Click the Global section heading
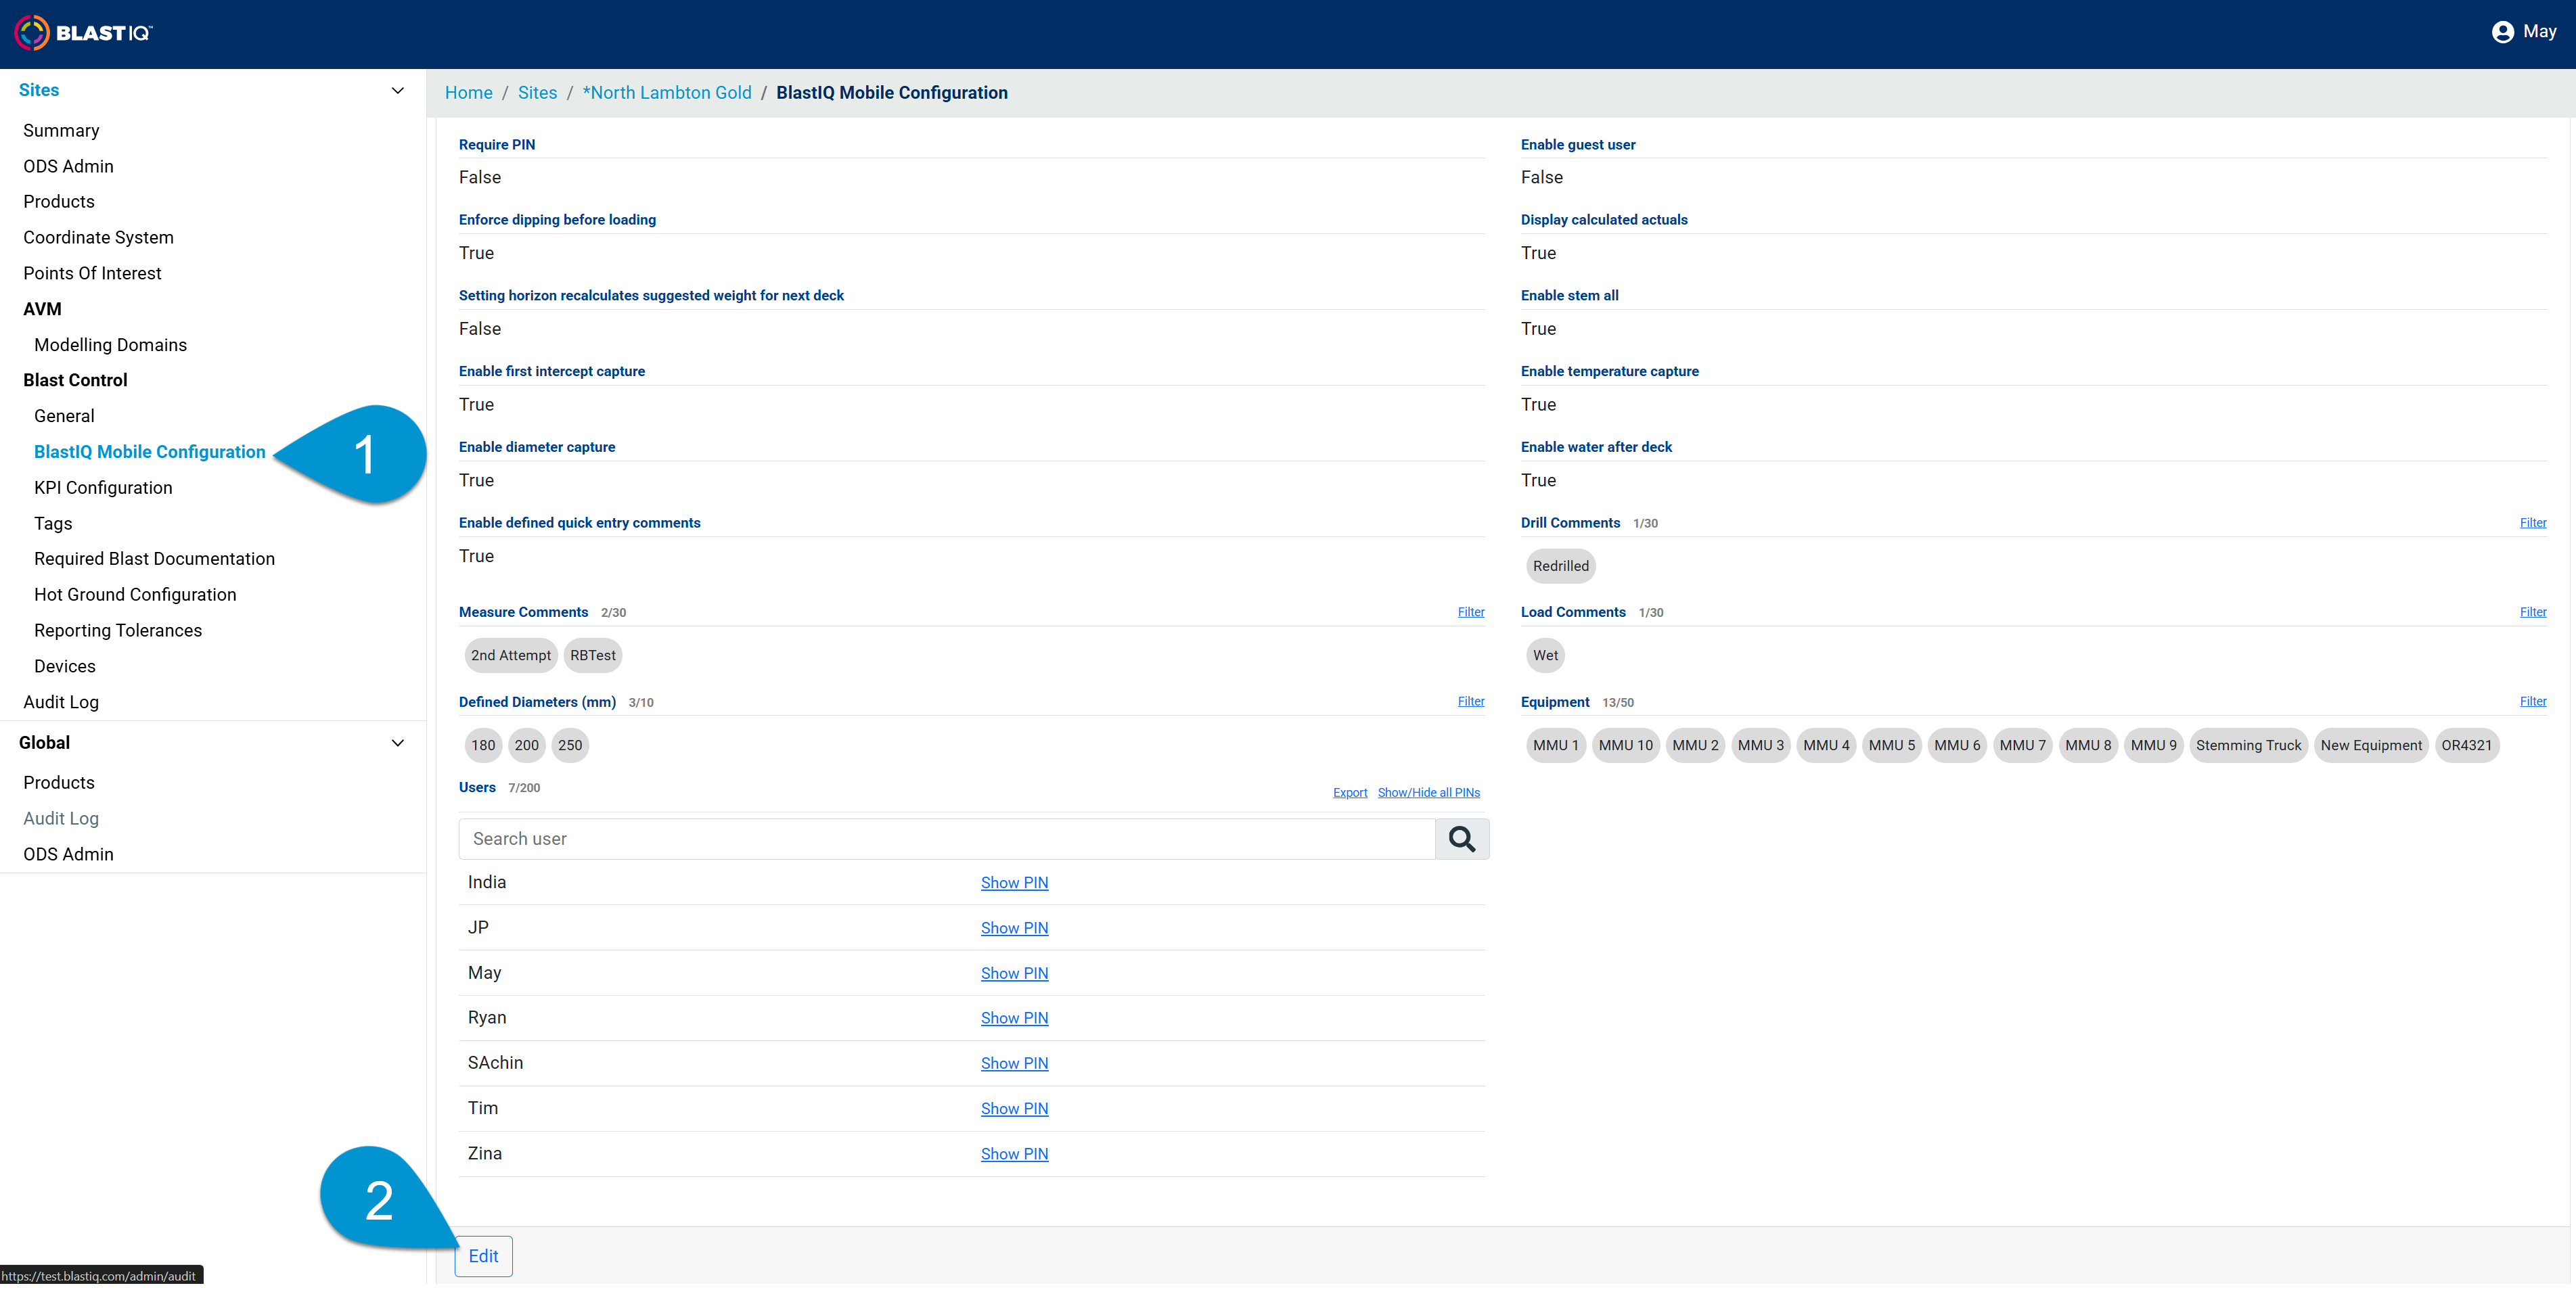 click(44, 743)
